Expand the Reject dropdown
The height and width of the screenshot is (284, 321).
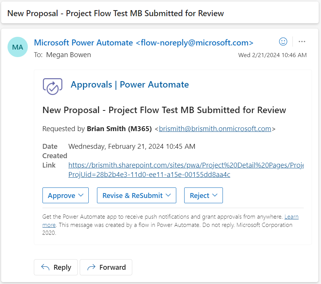(x=203, y=195)
